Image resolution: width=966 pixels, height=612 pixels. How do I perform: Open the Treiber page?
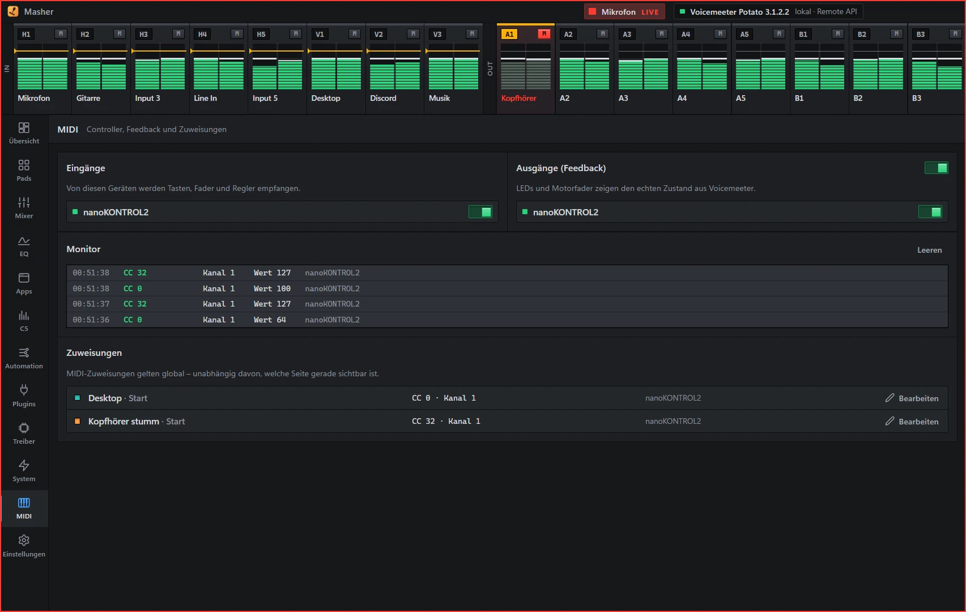(x=24, y=433)
